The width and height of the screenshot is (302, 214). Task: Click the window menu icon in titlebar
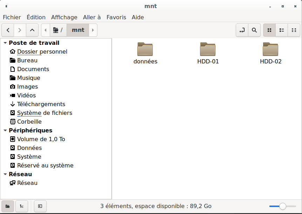coord(6,6)
